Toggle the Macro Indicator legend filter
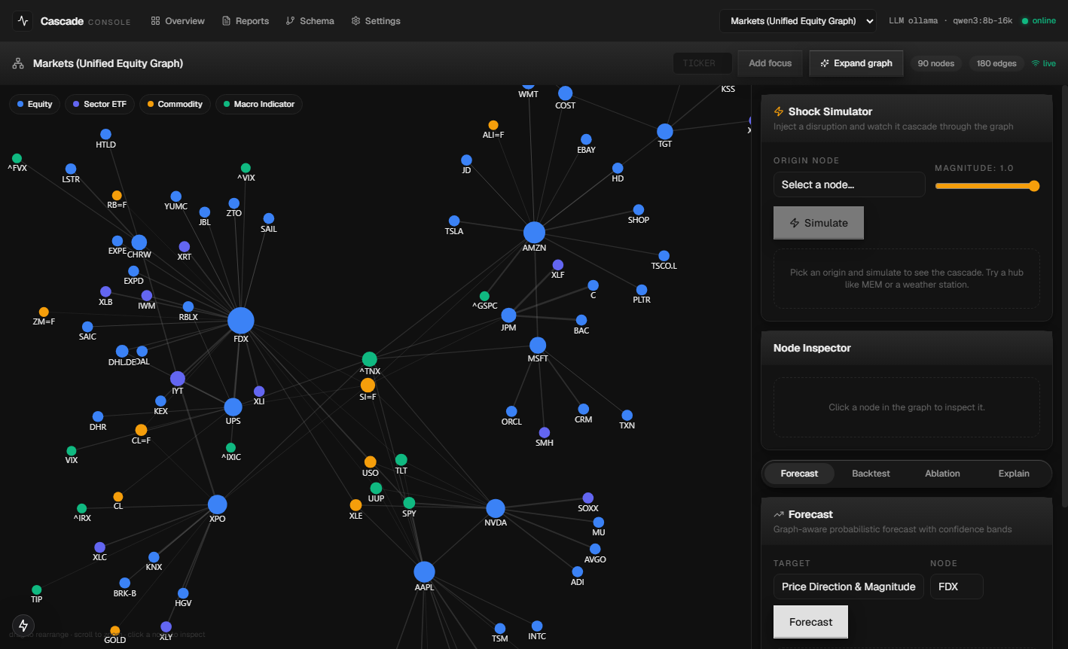 pos(259,104)
